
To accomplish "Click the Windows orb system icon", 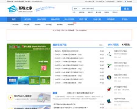I will 109,78.
